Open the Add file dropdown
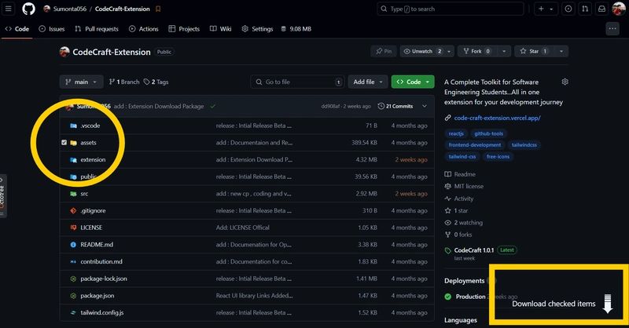This screenshot has height=328, width=629. (368, 82)
